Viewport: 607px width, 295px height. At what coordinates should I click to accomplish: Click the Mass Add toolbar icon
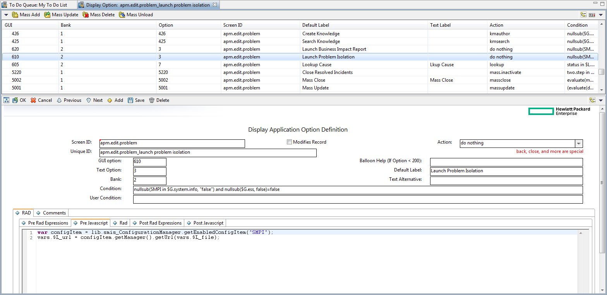(x=15, y=15)
